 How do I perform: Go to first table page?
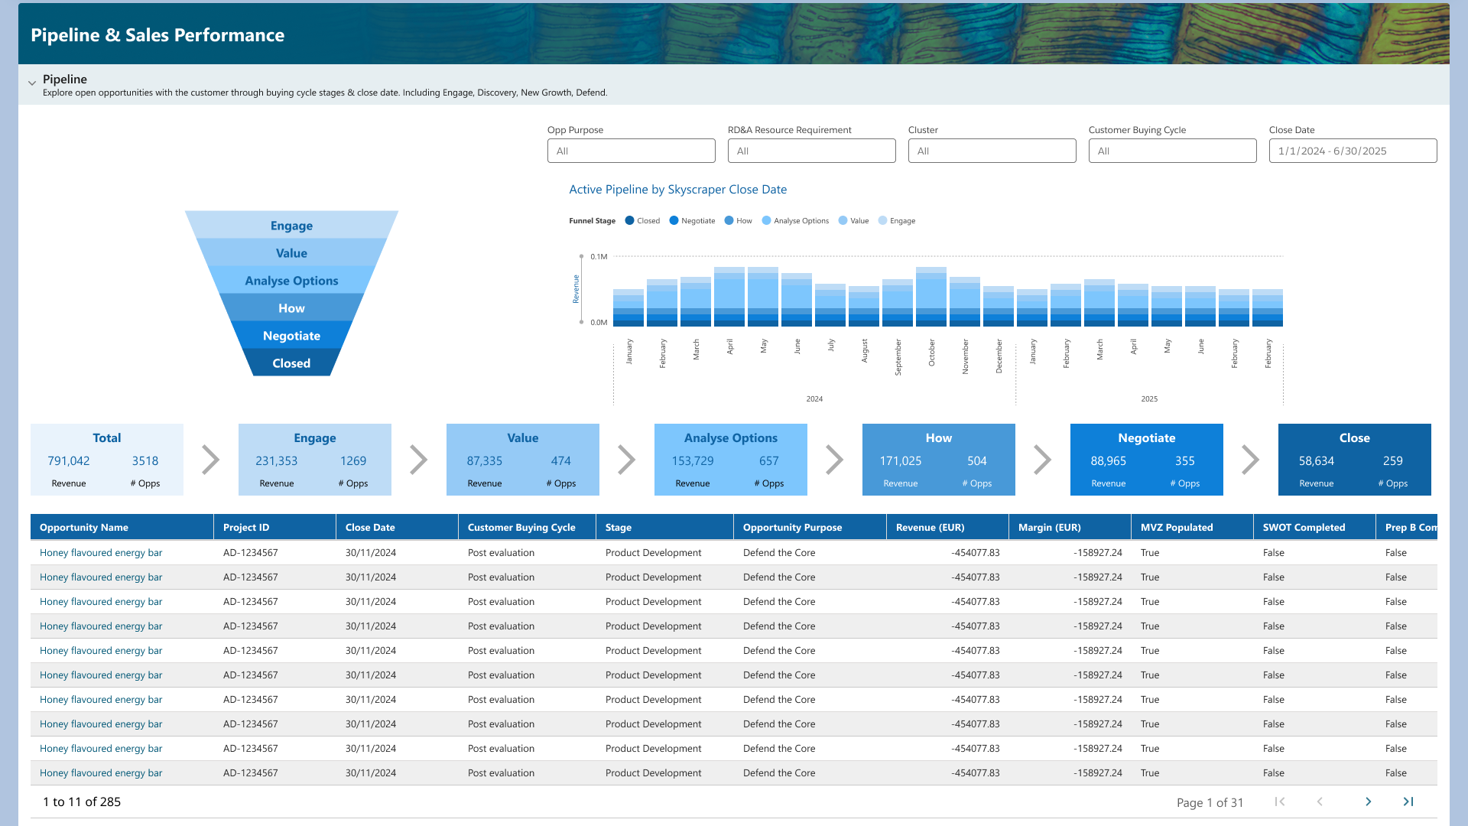(1279, 802)
